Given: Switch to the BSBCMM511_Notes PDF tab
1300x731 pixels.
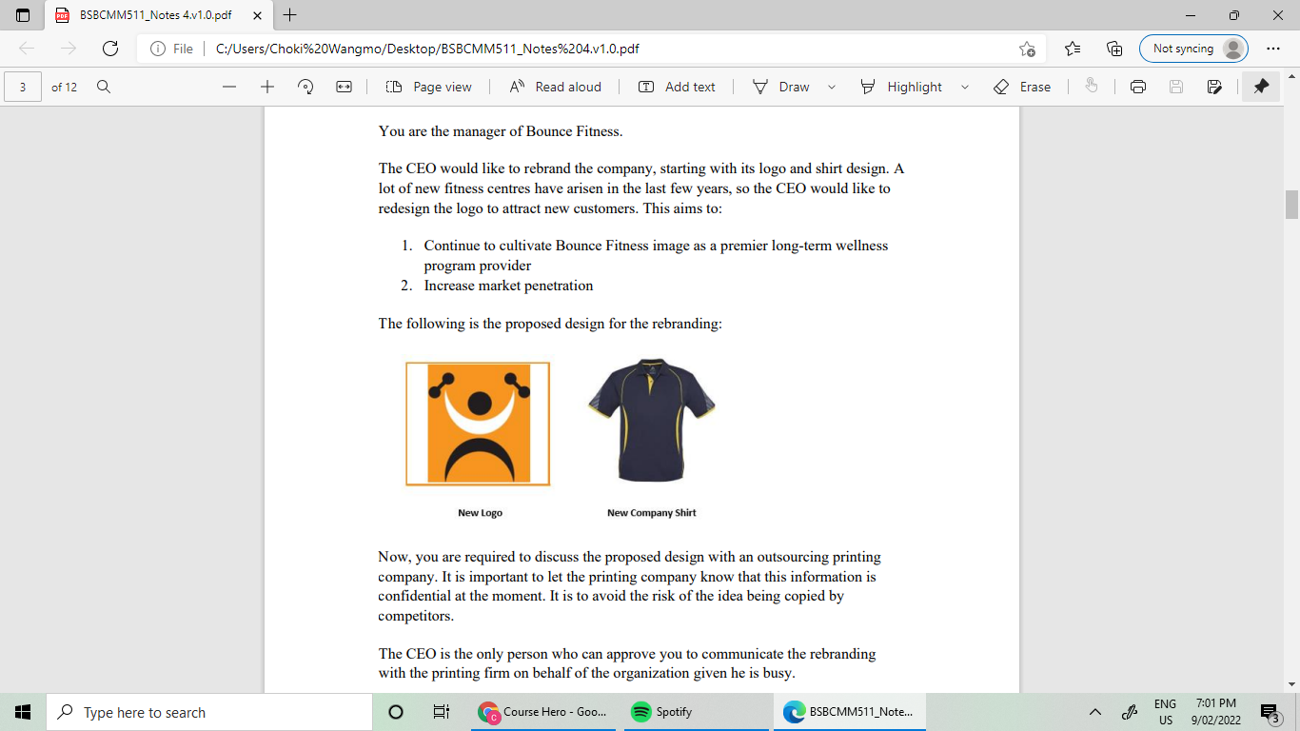Looking at the screenshot, I should tap(152, 15).
